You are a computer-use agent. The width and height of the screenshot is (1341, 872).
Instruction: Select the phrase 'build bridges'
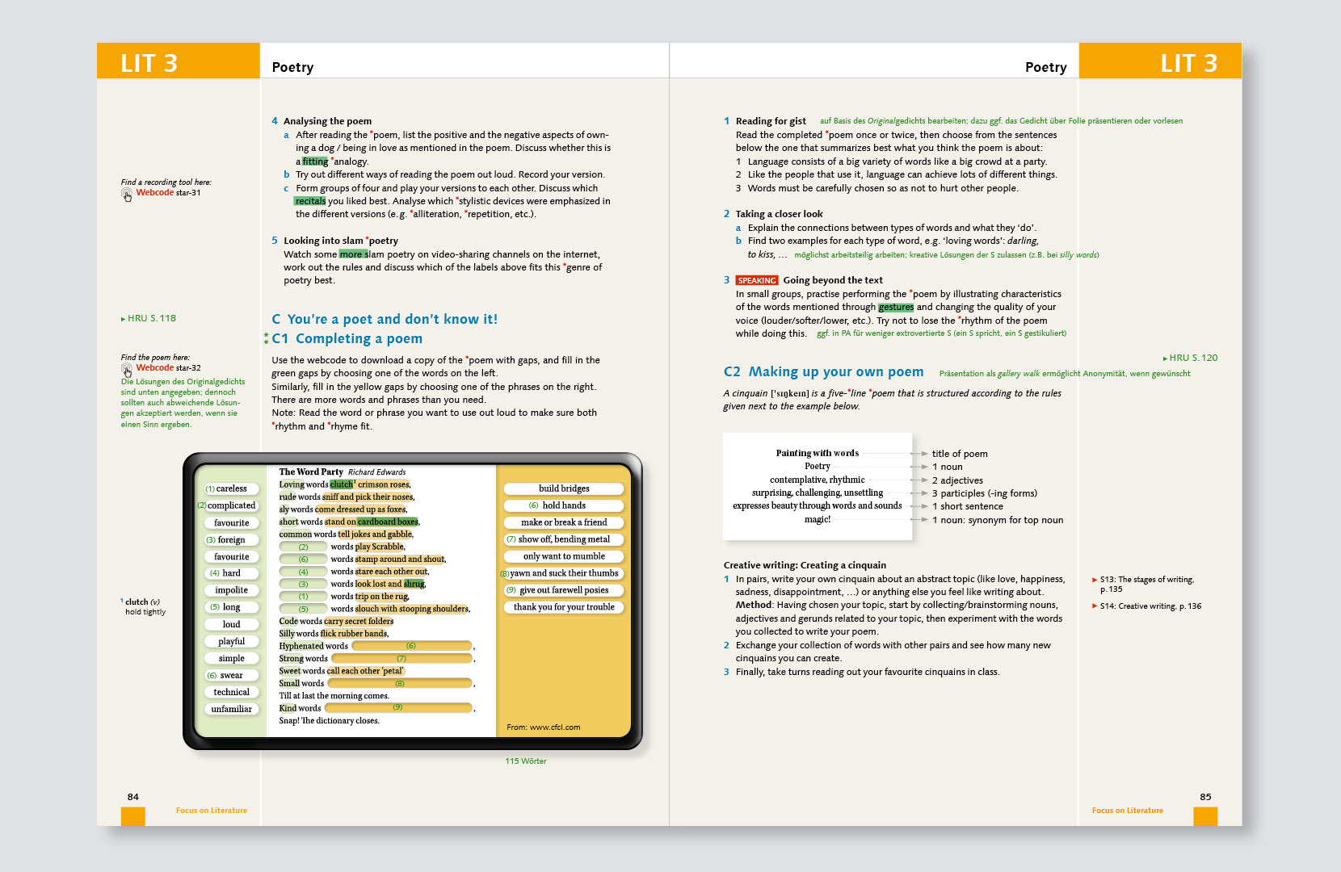click(x=564, y=488)
